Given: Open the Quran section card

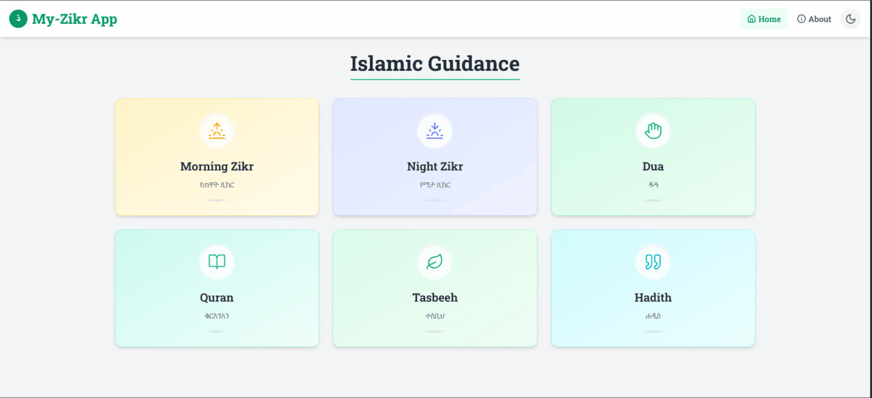Looking at the screenshot, I should point(217,288).
